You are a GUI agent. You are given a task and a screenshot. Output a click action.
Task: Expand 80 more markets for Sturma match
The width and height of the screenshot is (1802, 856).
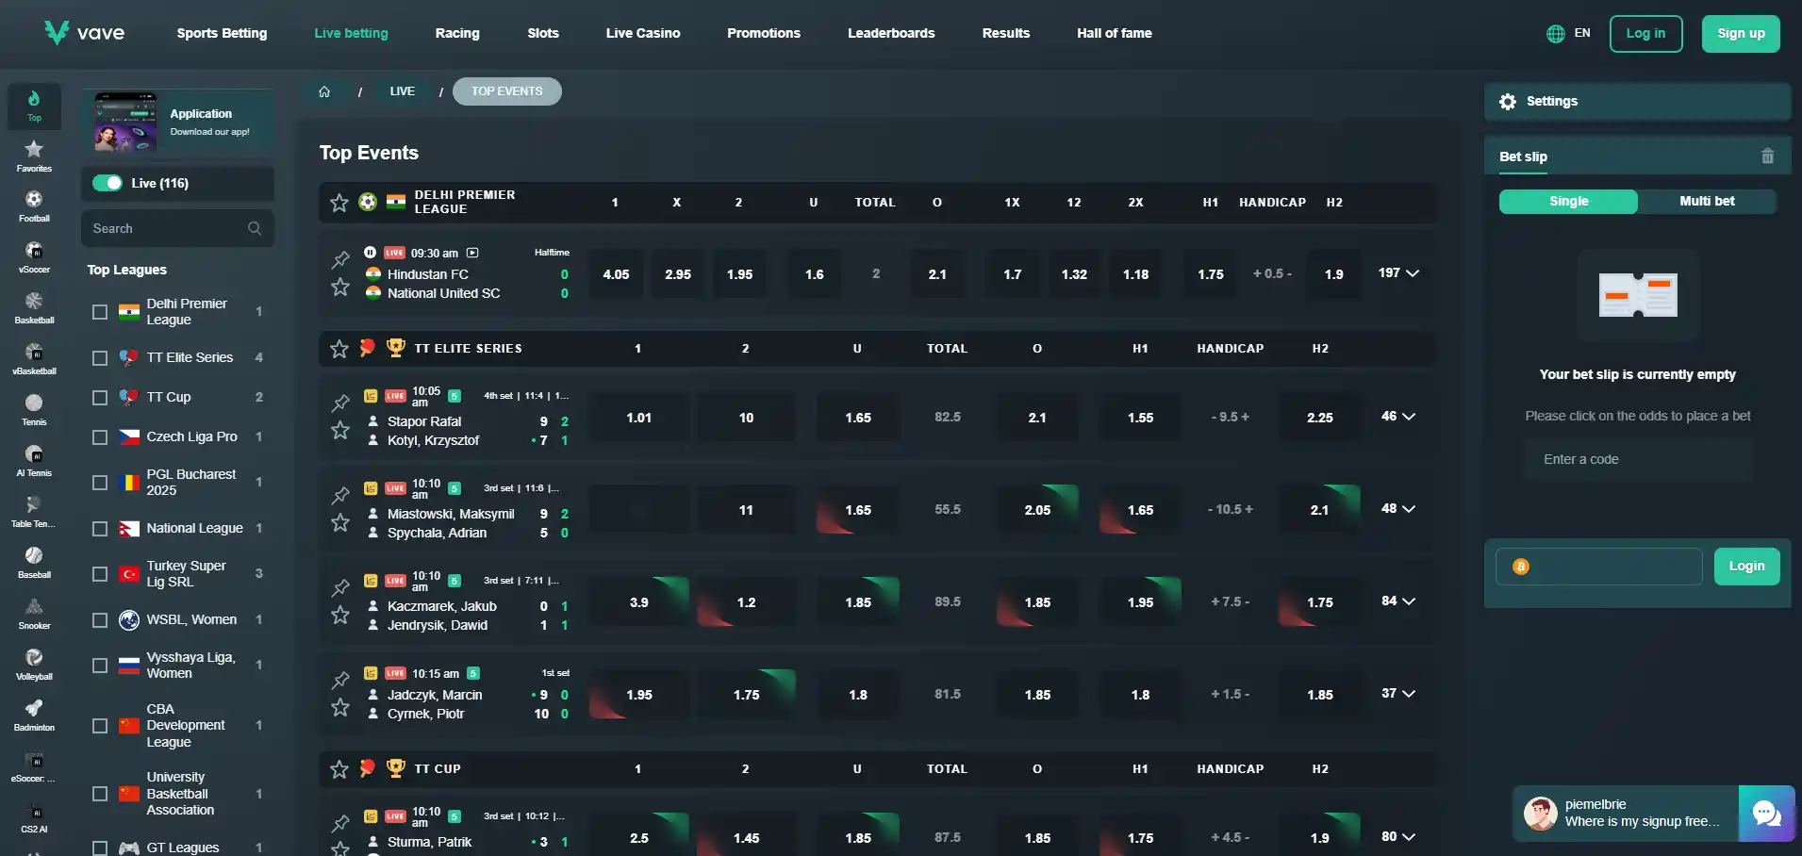click(x=1398, y=837)
